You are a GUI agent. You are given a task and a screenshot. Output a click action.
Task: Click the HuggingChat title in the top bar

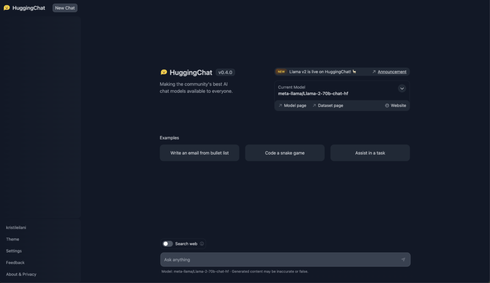coord(29,8)
